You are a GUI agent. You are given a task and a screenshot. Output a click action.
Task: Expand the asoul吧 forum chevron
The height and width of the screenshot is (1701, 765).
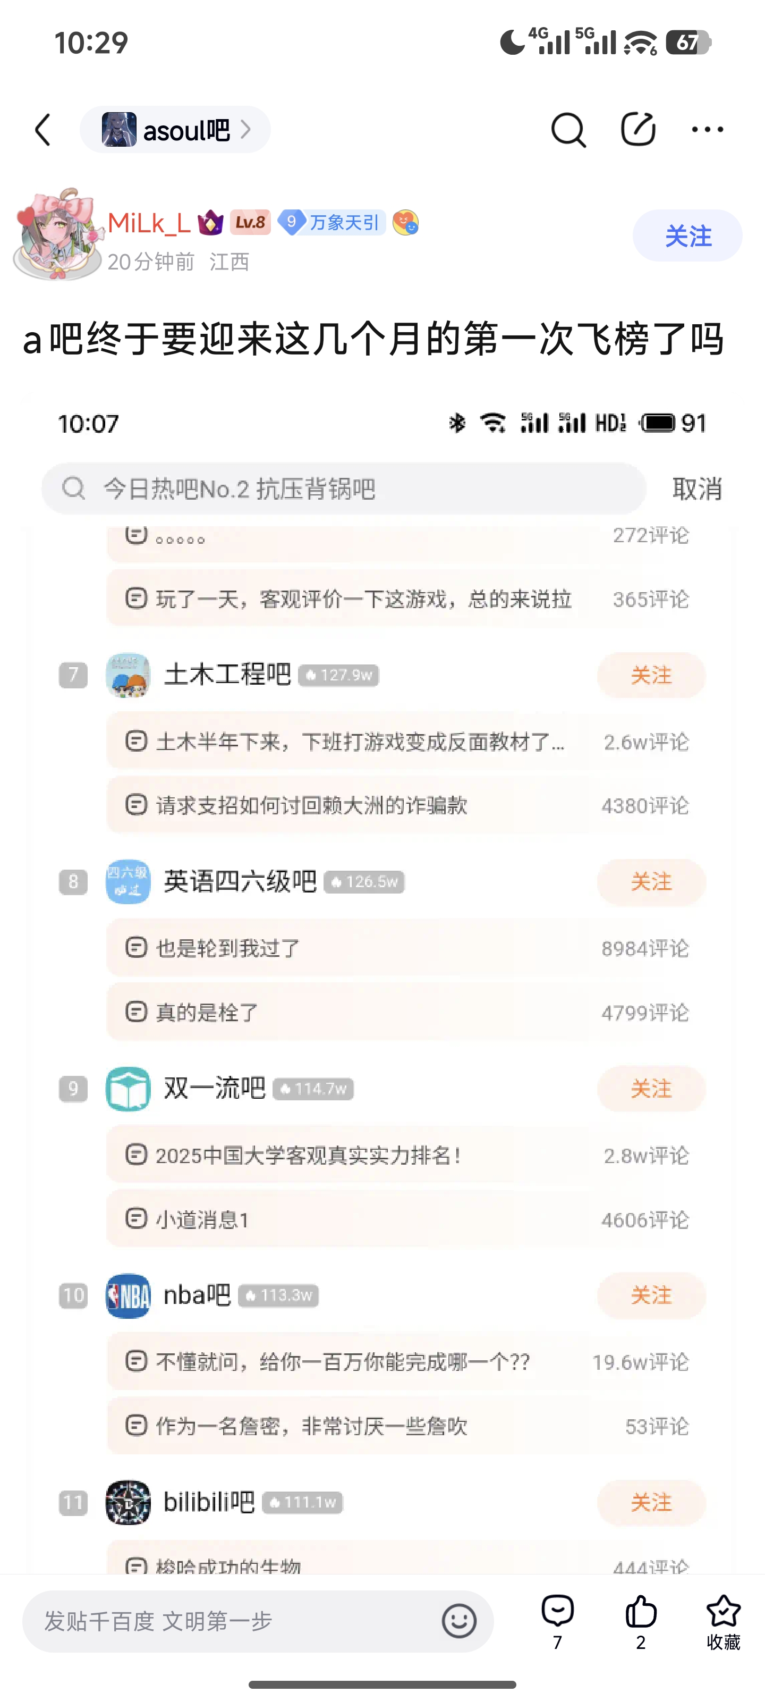click(246, 129)
